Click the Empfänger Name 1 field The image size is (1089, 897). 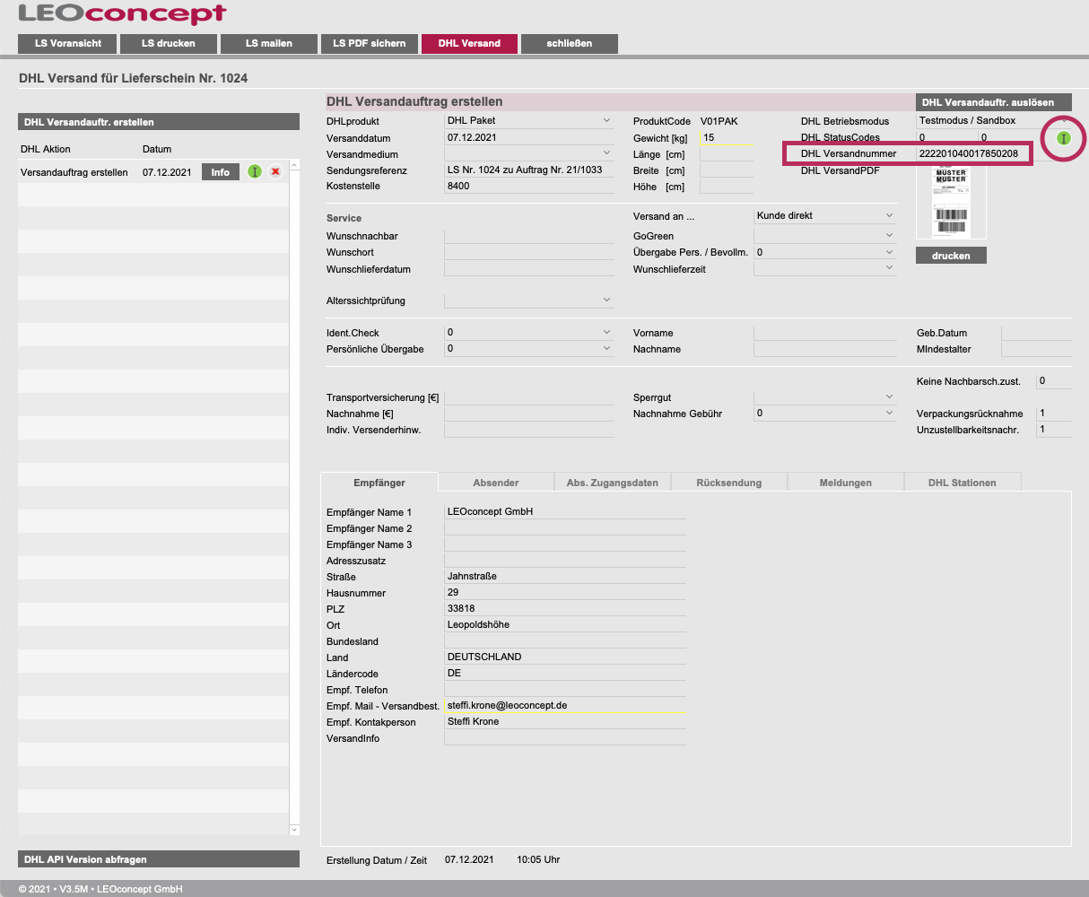click(x=565, y=511)
